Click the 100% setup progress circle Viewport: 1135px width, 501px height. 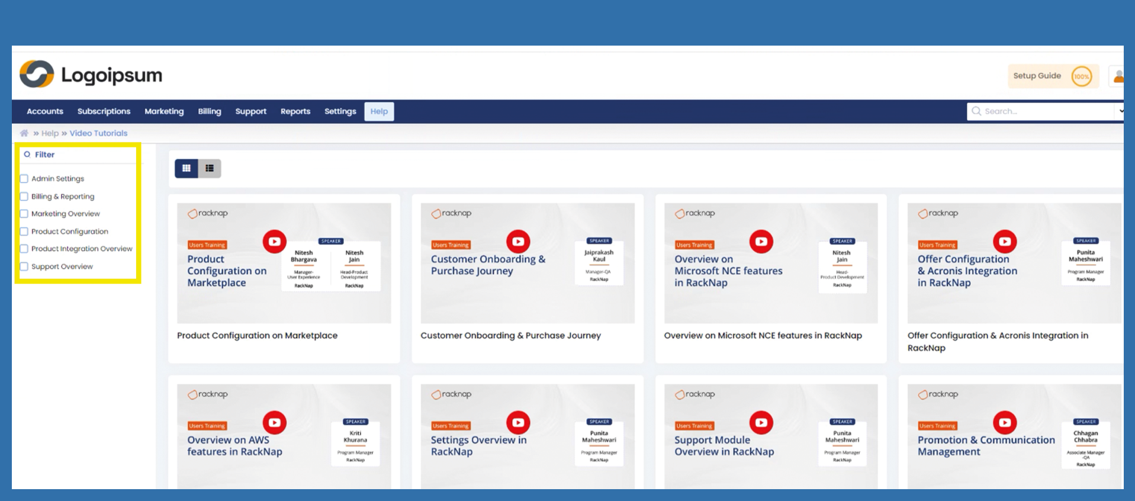[x=1081, y=76]
